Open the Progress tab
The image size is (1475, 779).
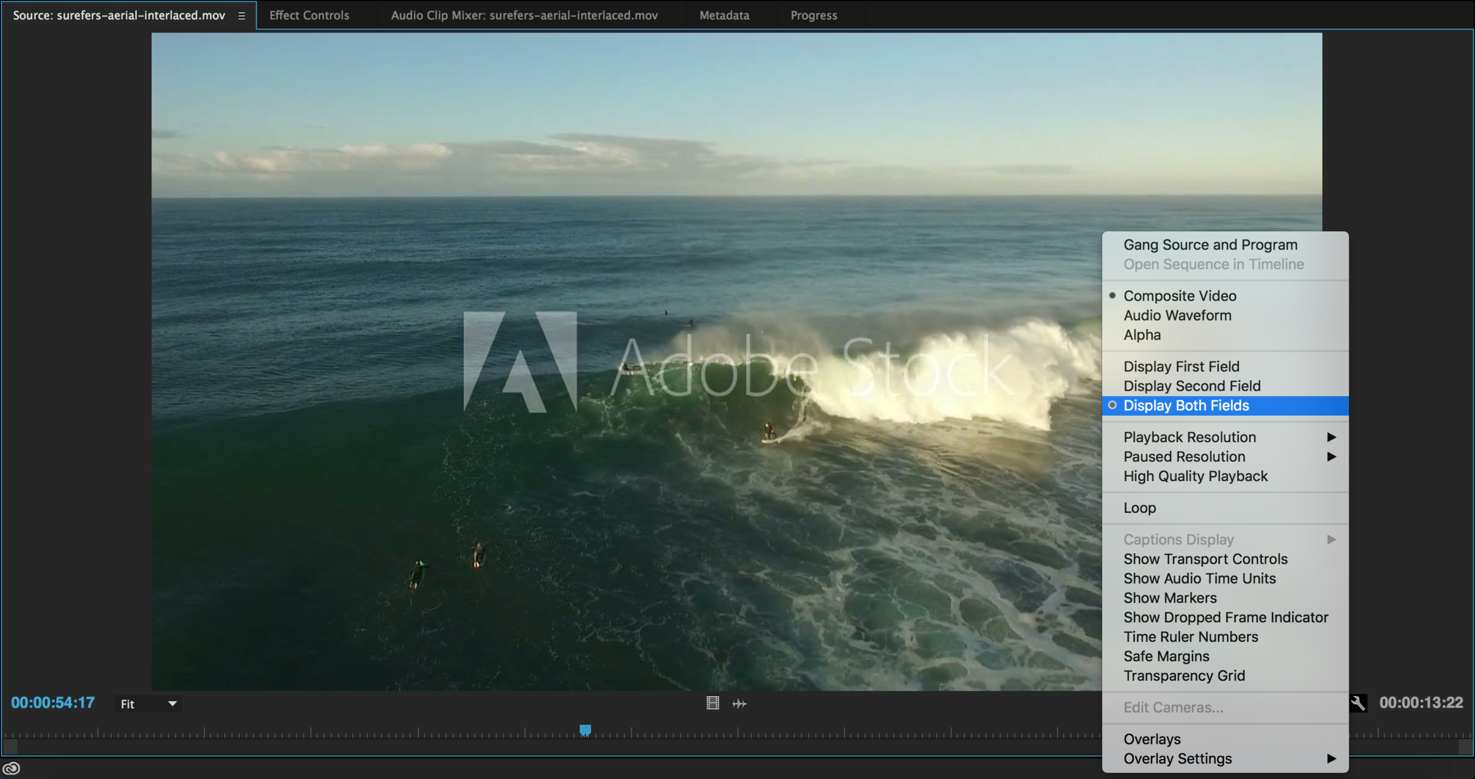click(x=814, y=15)
